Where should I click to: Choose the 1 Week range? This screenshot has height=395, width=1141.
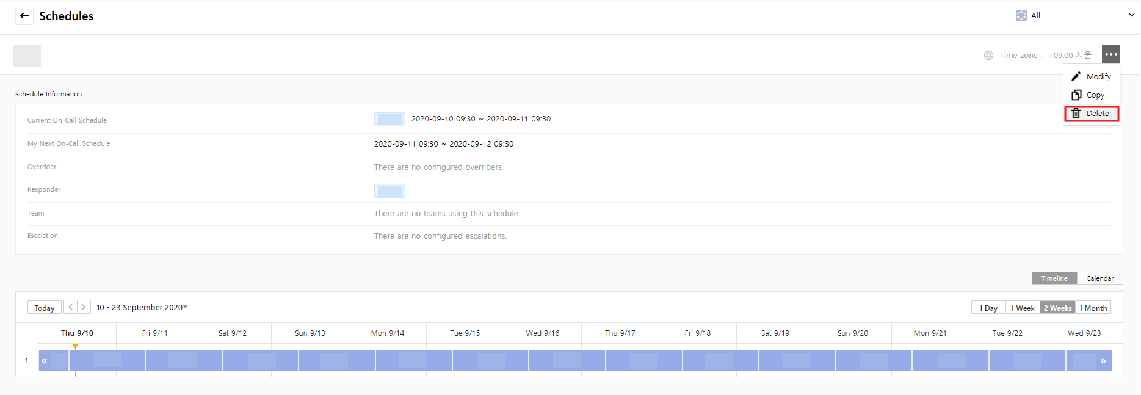1023,308
